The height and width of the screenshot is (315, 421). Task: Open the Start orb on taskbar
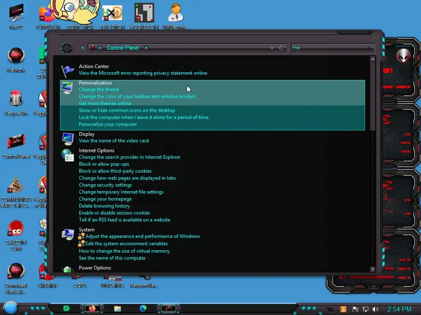(x=11, y=308)
